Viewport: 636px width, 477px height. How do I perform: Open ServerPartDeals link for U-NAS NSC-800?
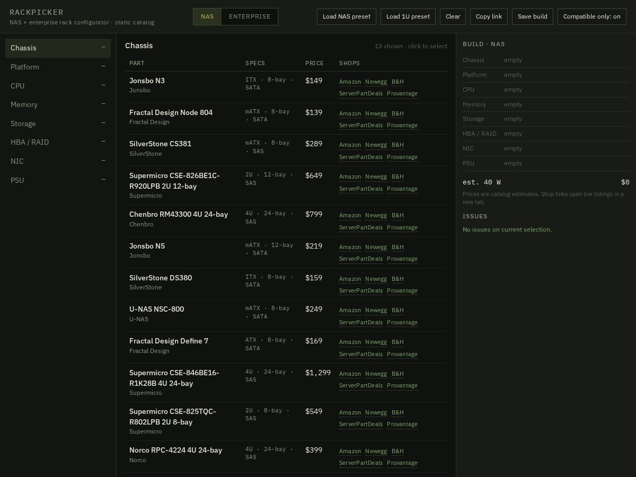361,322
